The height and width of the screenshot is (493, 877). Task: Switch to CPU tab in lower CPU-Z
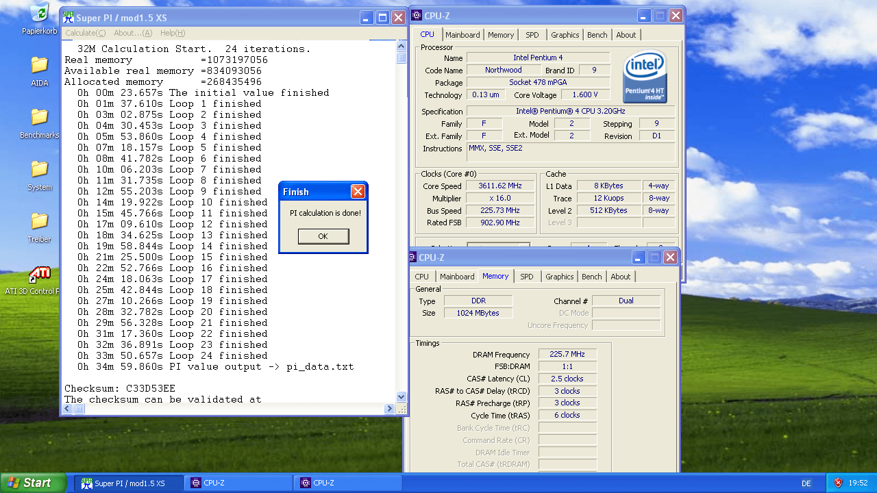[422, 277]
